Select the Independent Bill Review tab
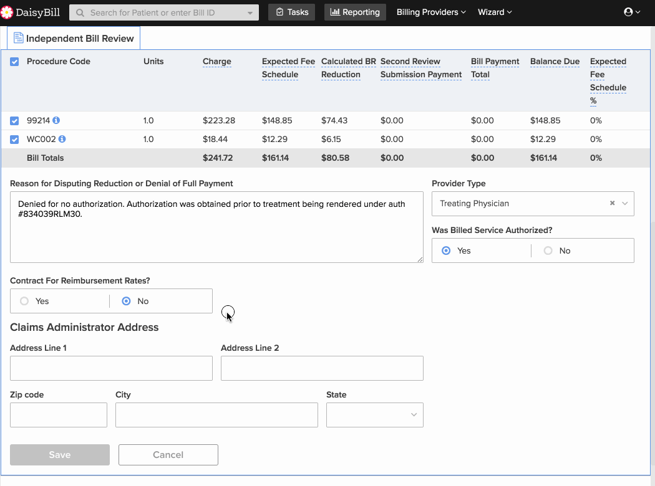The width and height of the screenshot is (655, 486). click(x=74, y=39)
